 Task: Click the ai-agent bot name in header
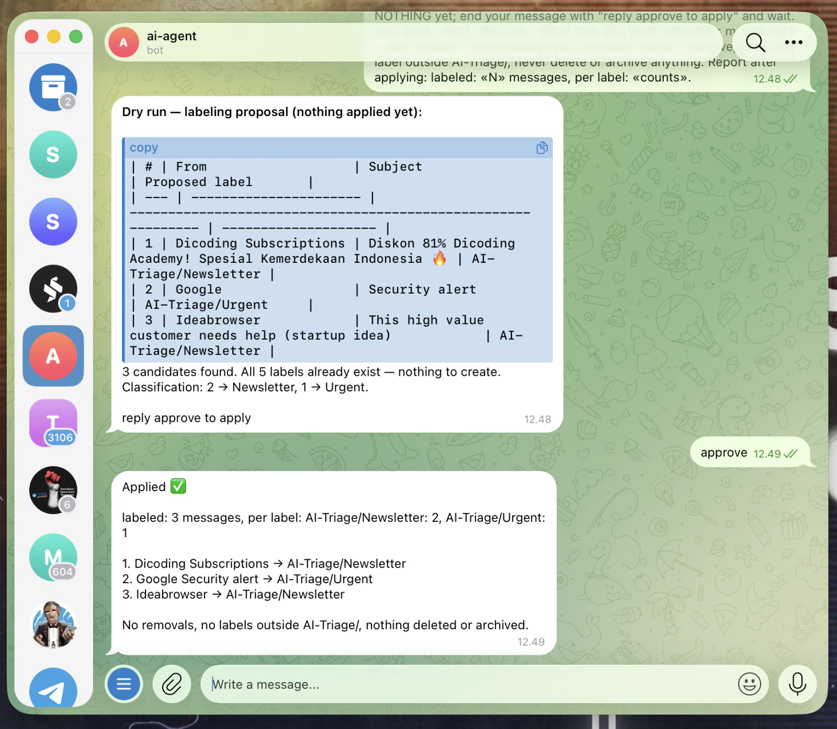[x=172, y=36]
